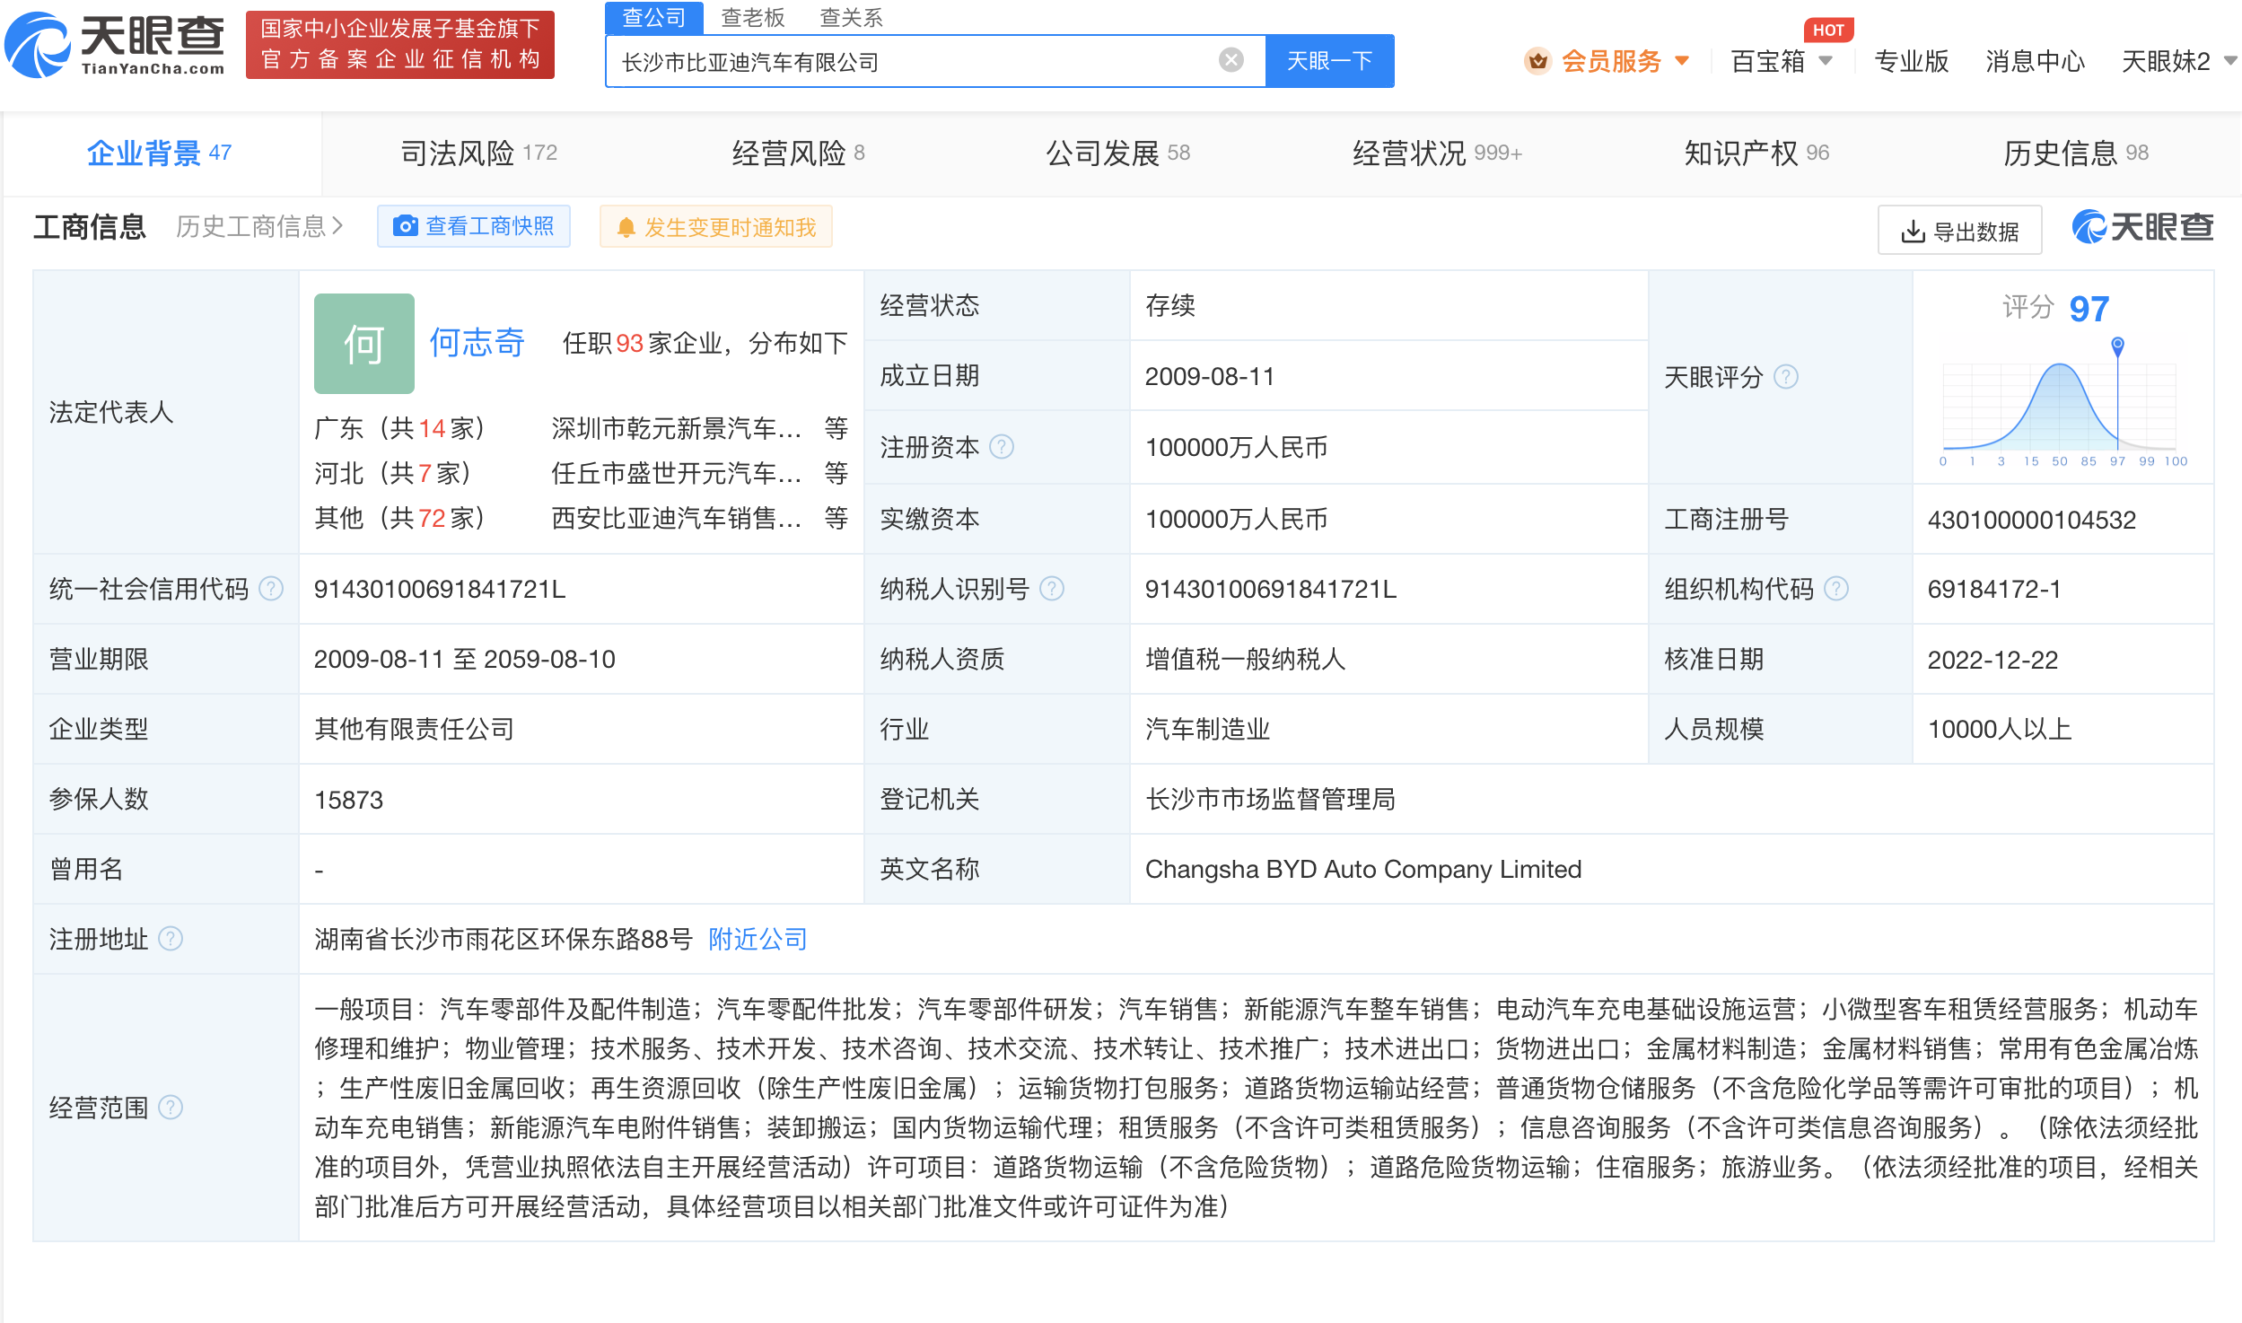Expand the 天眼妹2 account dropdown arrow

(x=2230, y=61)
